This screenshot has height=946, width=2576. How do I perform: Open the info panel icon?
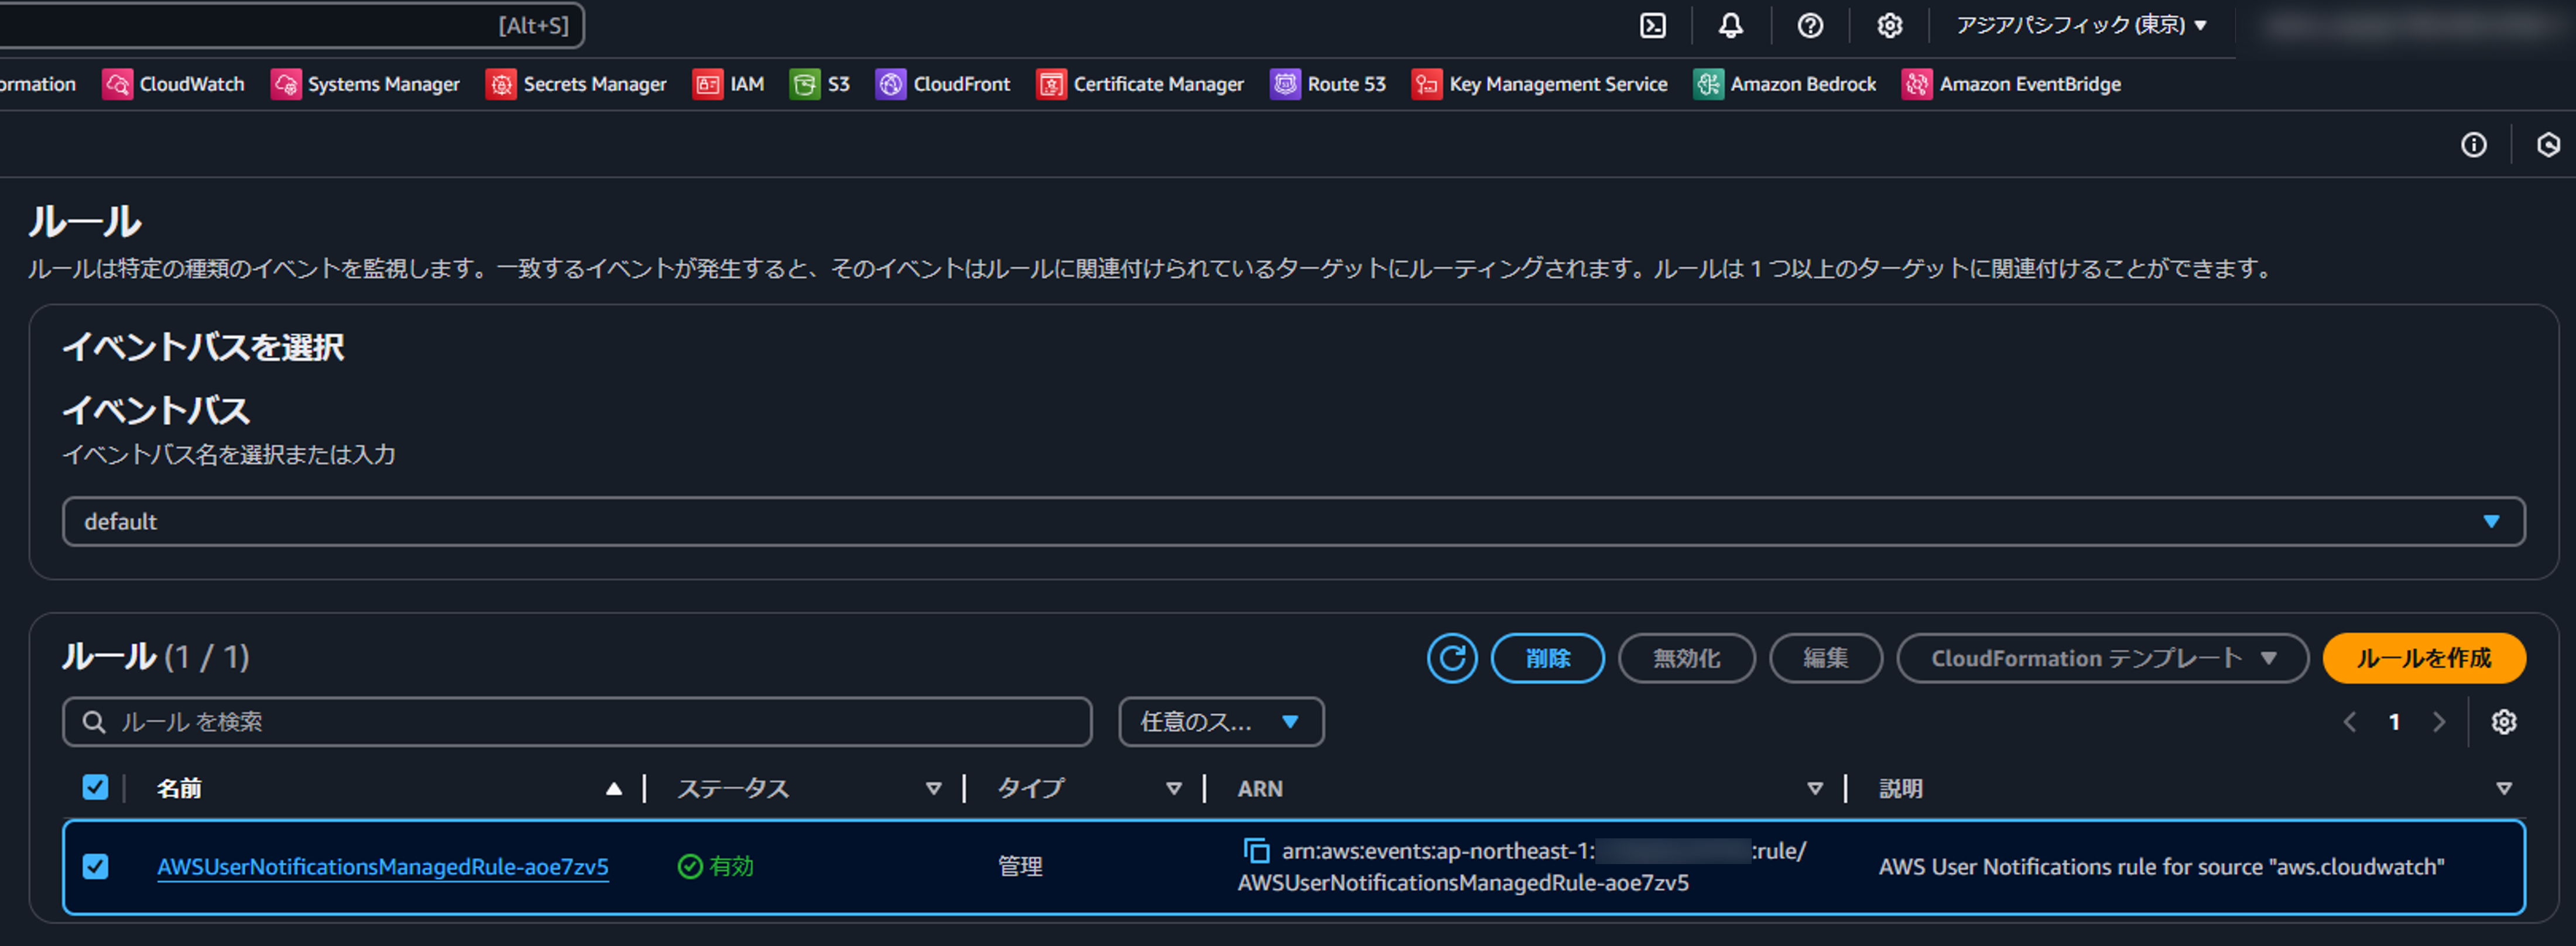(x=2473, y=146)
